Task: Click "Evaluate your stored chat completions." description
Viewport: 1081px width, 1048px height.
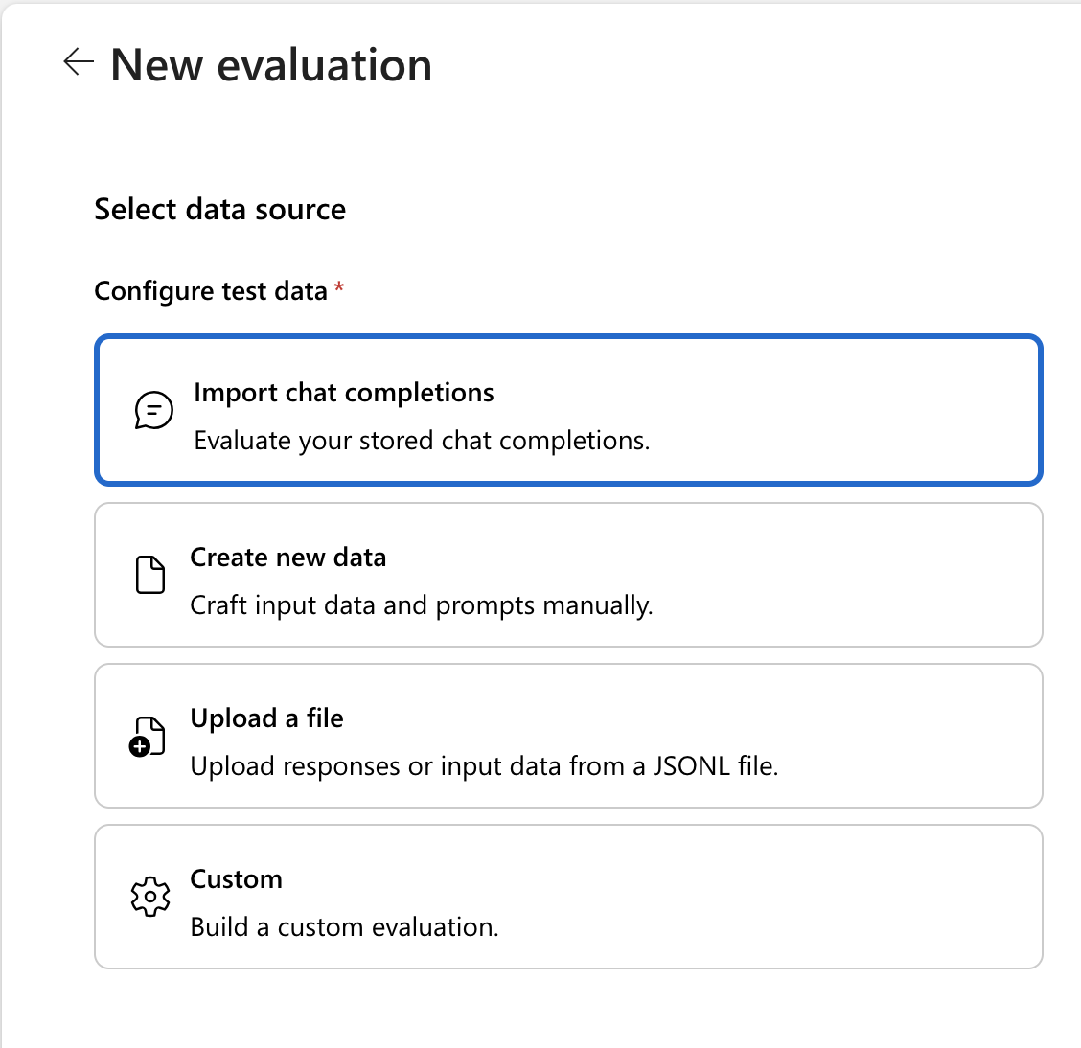Action: pyautogui.click(x=422, y=441)
